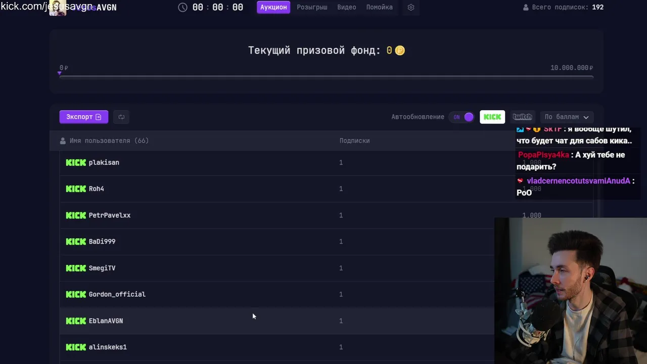Click username Gordon_official
Image resolution: width=647 pixels, height=364 pixels.
pos(117,294)
